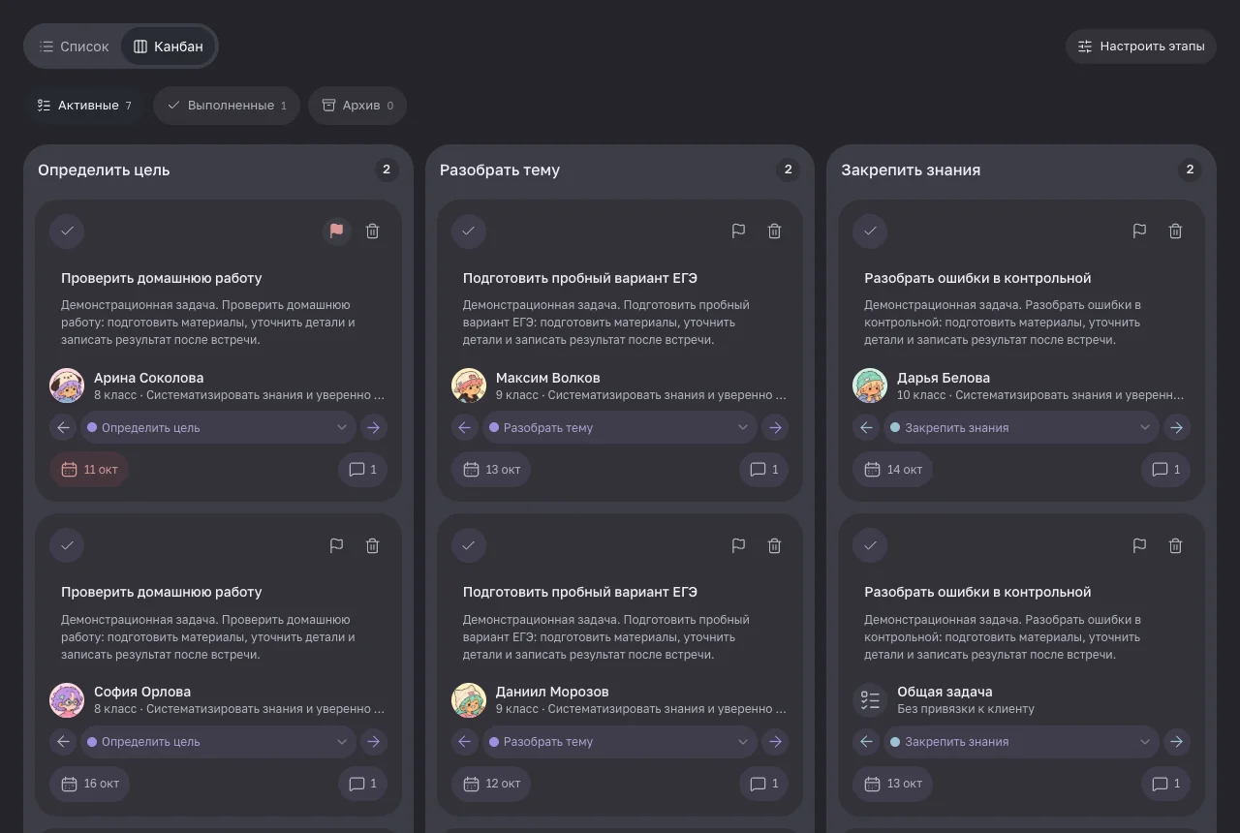The height and width of the screenshot is (833, 1240).
Task: Flag Дарья Белова's task
Action: click(x=1139, y=231)
